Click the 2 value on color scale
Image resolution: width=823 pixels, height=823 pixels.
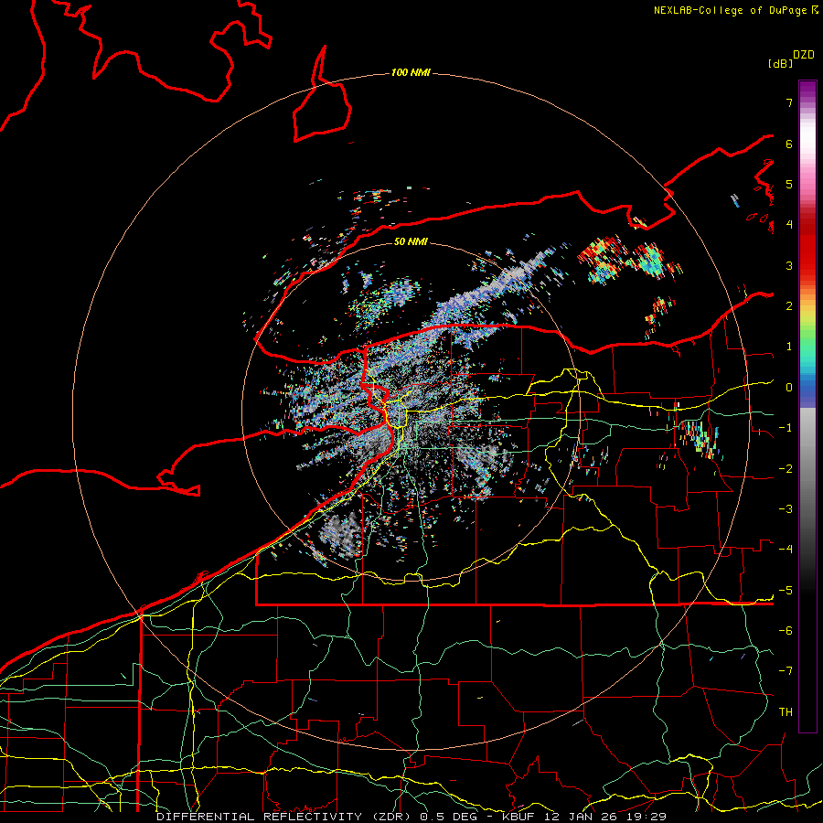point(789,306)
